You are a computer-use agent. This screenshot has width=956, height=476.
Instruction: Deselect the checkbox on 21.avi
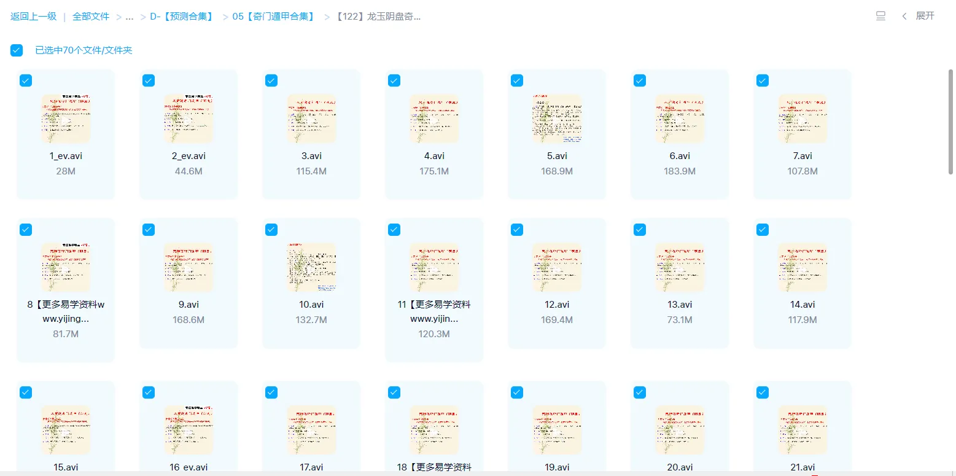point(762,392)
